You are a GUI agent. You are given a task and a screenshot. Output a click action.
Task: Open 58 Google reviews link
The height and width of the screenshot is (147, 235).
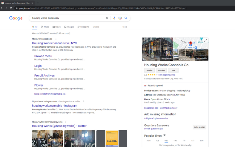[167, 75]
